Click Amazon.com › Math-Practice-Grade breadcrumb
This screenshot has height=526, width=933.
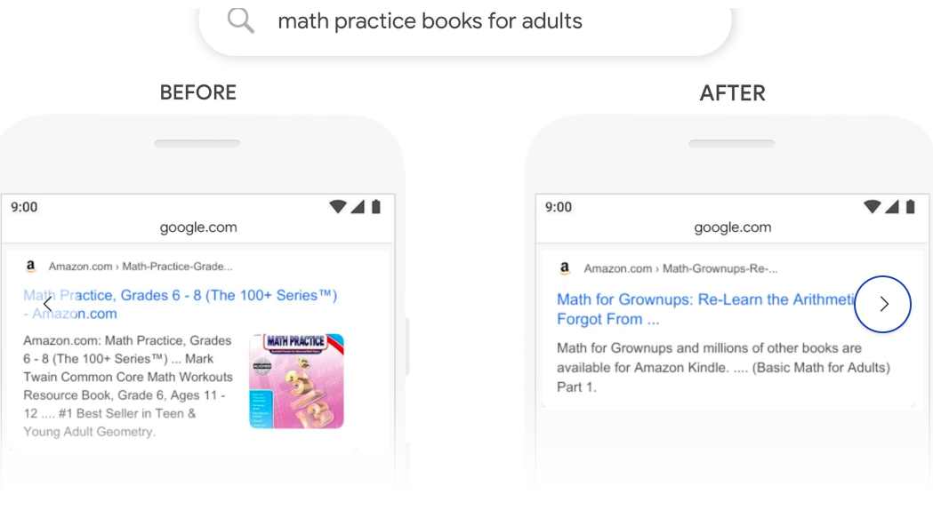coord(141,267)
